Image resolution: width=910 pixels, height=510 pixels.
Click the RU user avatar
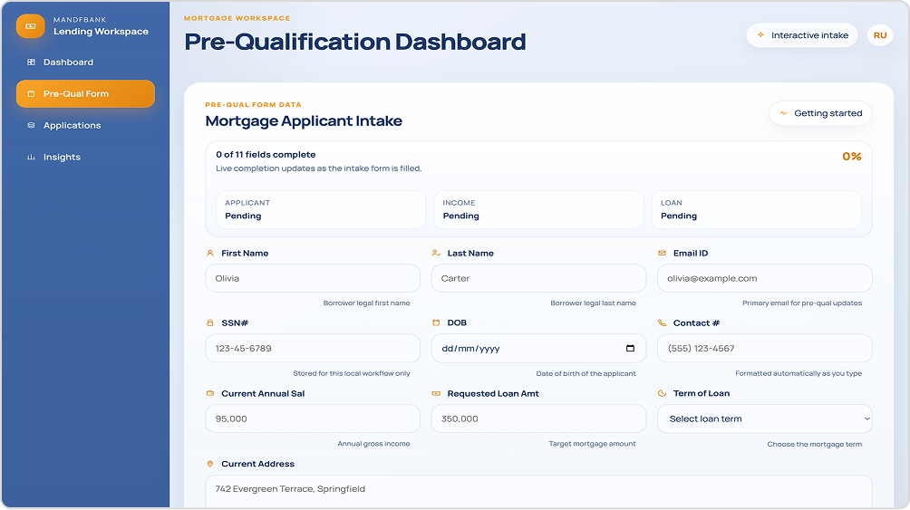(880, 35)
